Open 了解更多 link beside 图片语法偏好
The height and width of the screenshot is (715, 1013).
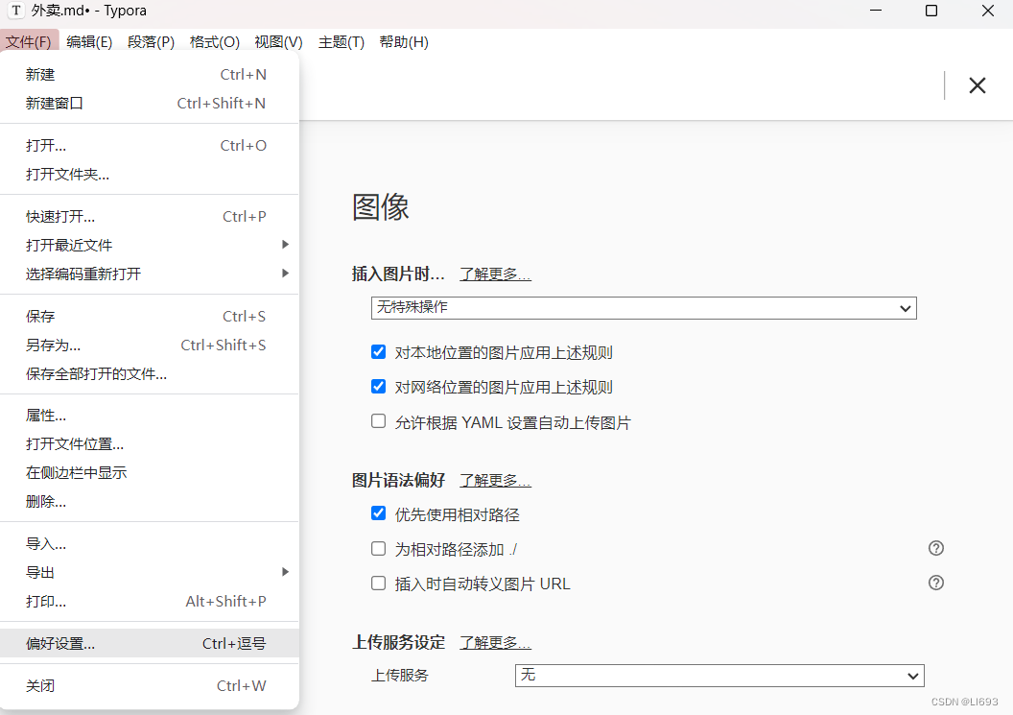point(495,480)
